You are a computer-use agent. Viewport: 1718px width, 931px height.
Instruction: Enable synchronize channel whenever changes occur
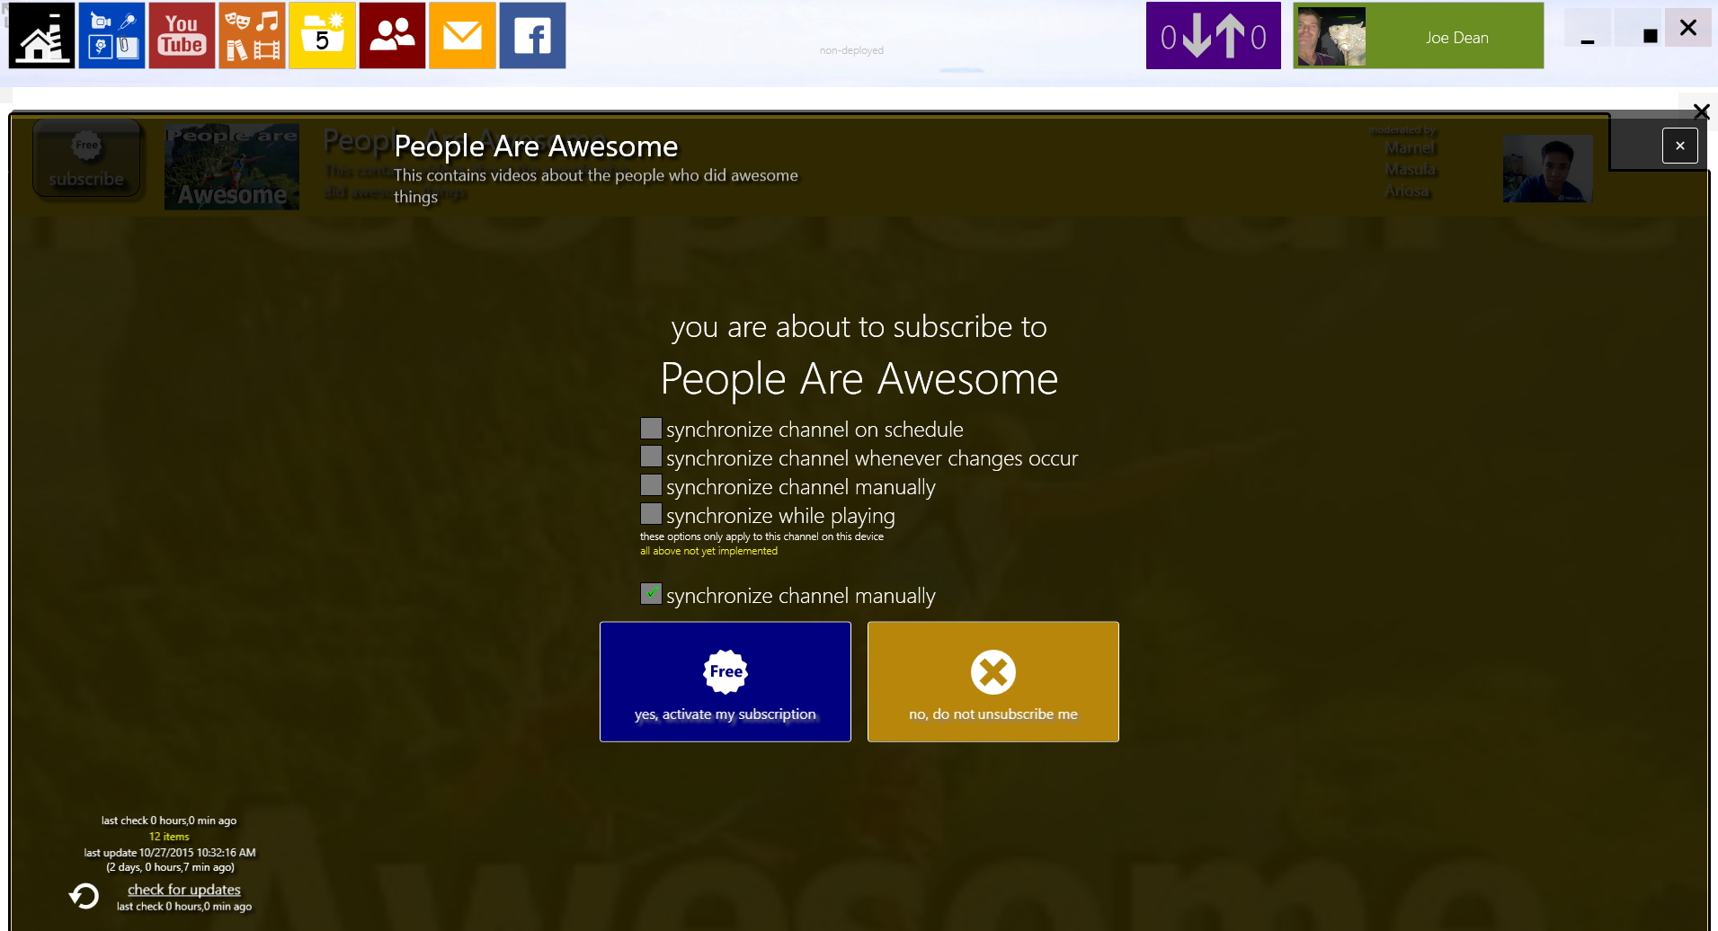(x=651, y=457)
